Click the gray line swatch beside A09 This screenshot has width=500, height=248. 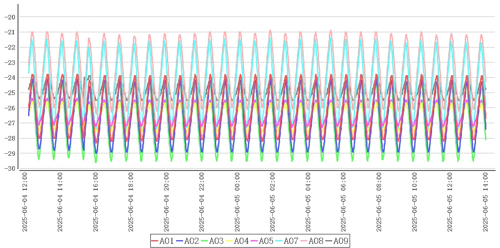[x=329, y=241]
